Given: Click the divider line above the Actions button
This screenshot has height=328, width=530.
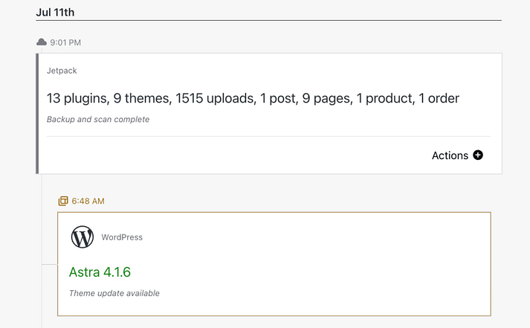Looking at the screenshot, I should 268,136.
